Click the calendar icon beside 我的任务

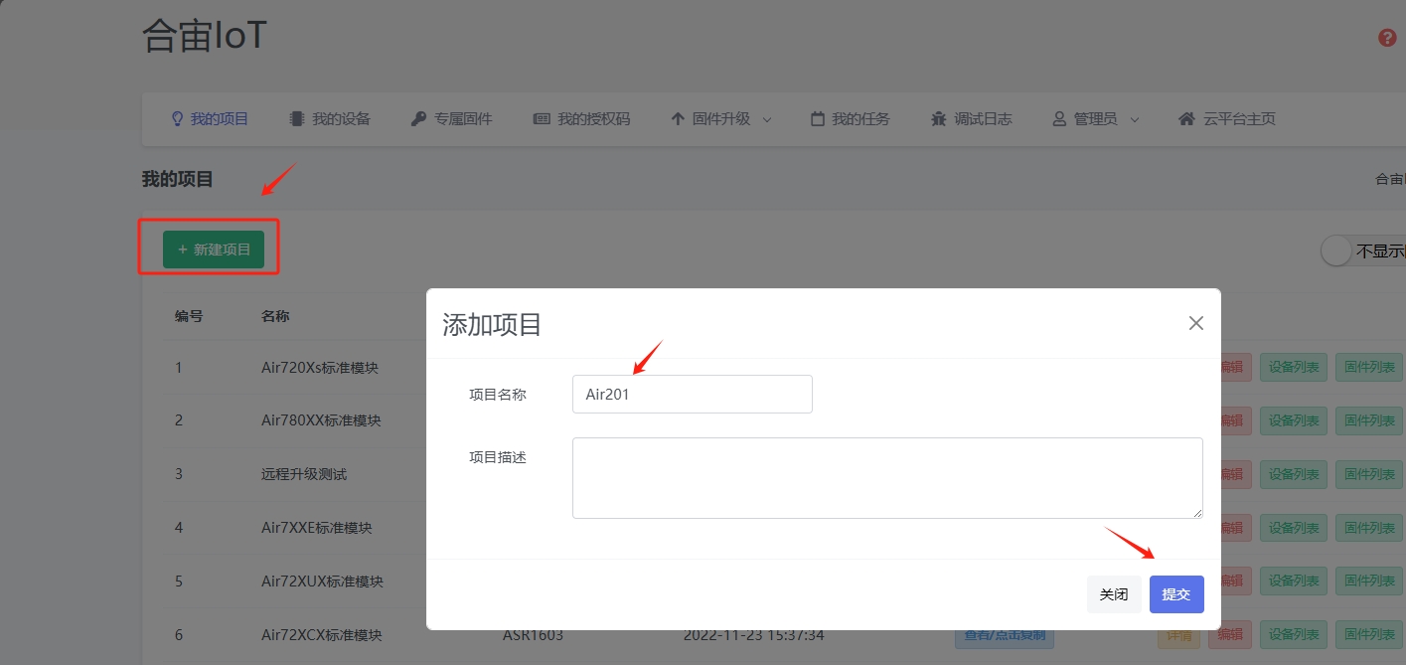818,119
